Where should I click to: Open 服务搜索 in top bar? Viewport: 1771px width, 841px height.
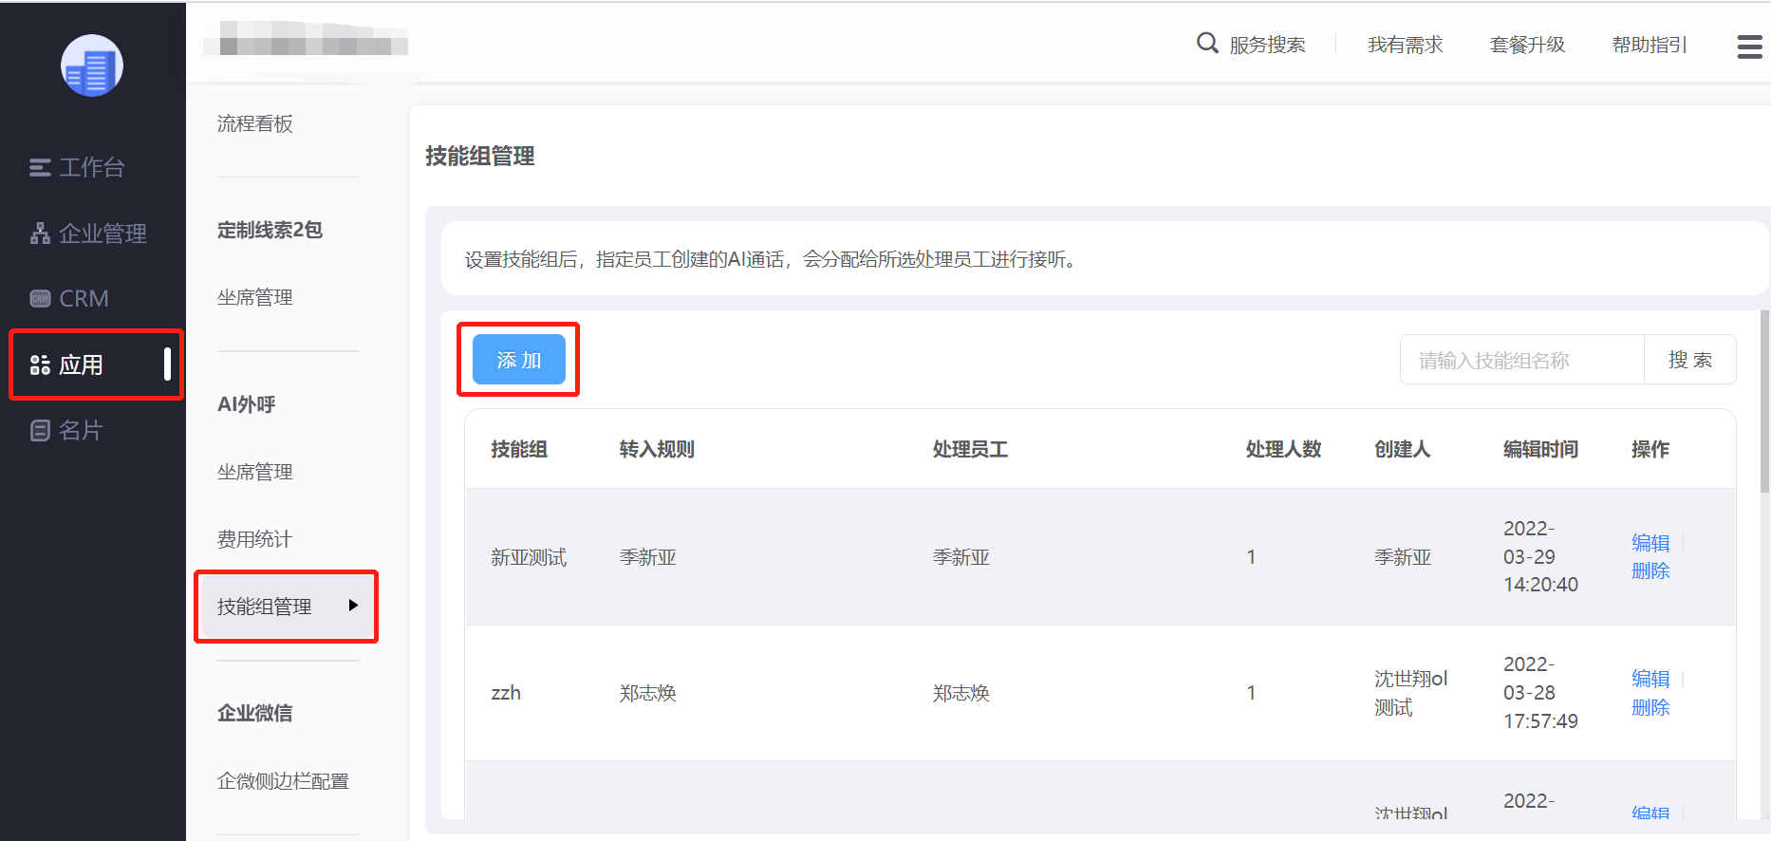click(1267, 45)
